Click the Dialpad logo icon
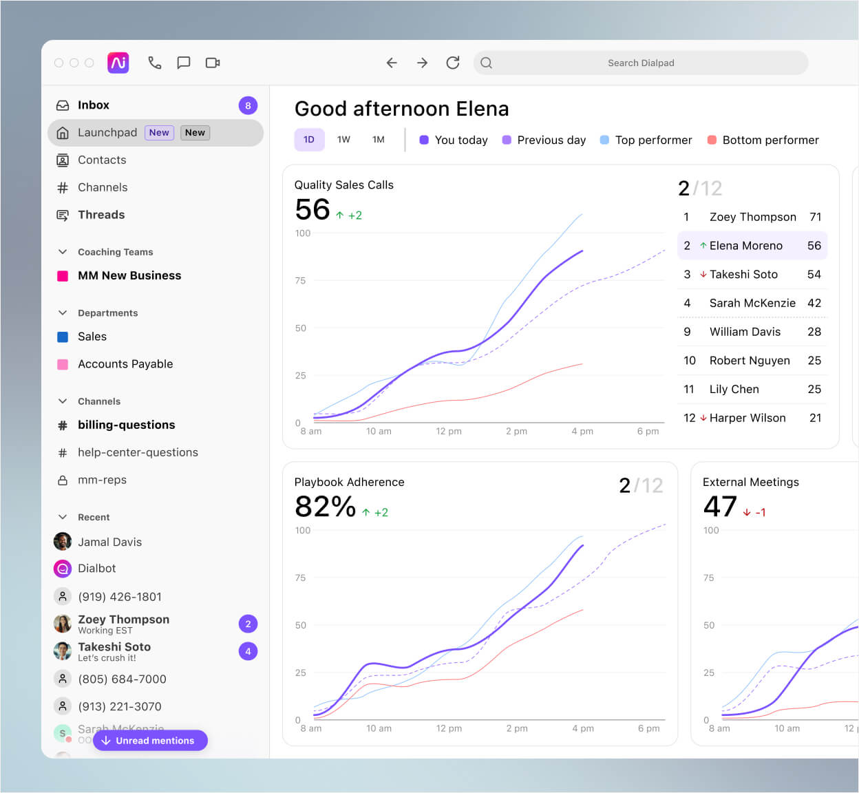This screenshot has height=793, width=859. click(x=118, y=63)
